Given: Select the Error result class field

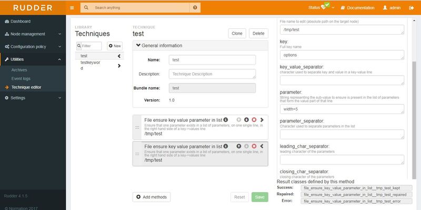Looking at the screenshot, I should click(356, 201).
